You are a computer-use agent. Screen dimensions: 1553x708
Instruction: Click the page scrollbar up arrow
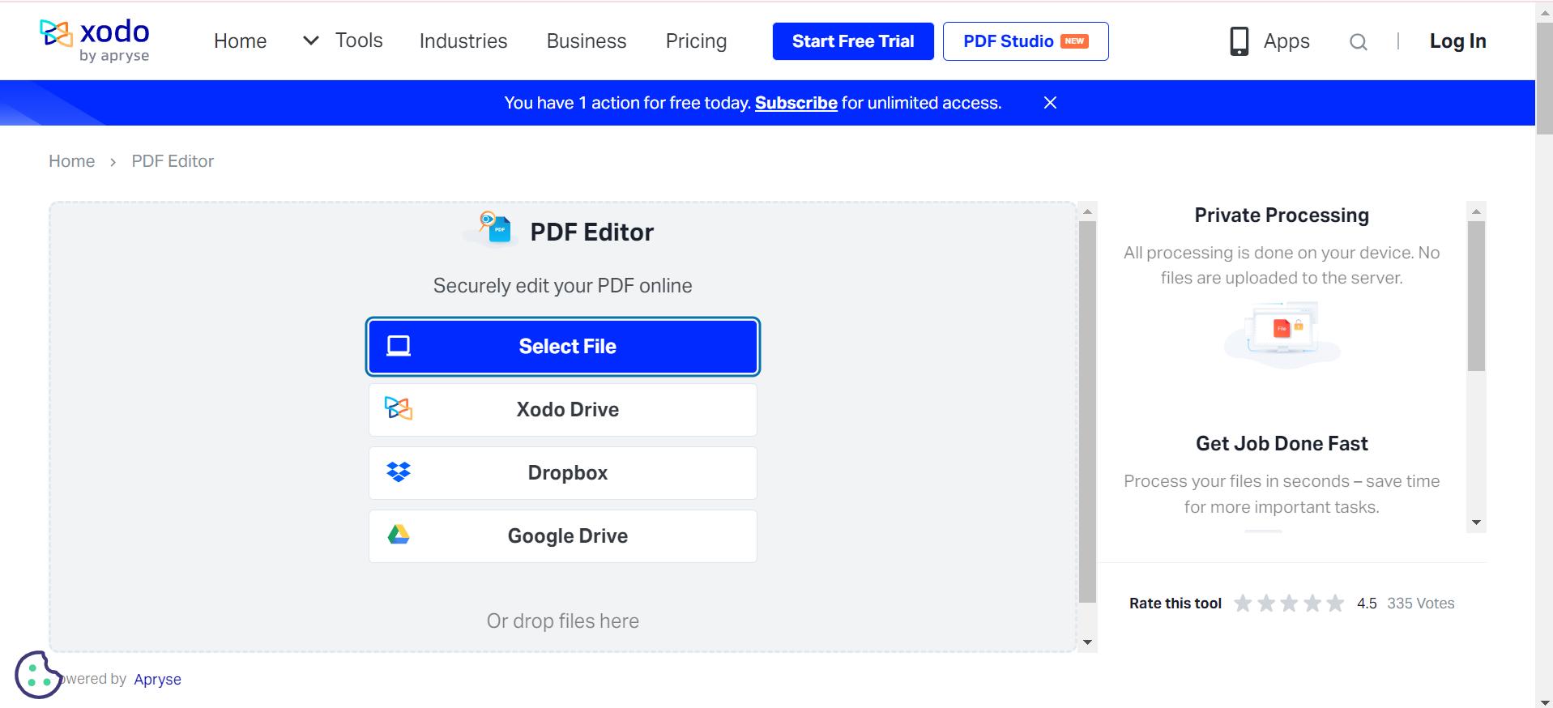[1544, 11]
